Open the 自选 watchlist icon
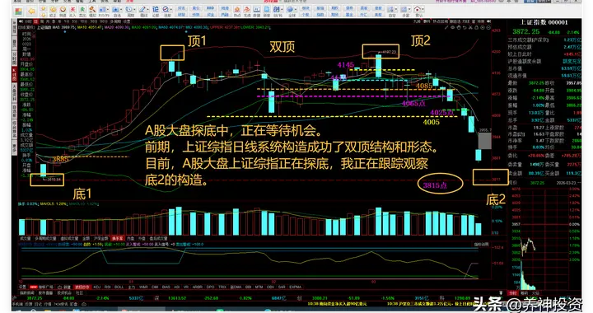 [116, 11]
